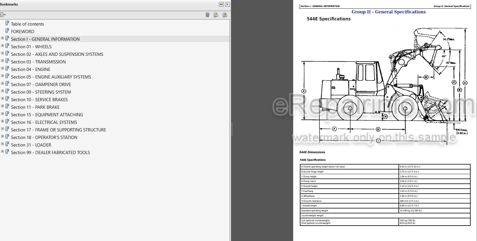The width and height of the screenshot is (477, 241).
Task: Go to Section 01 - WHEELS bookmark
Action: point(31,47)
